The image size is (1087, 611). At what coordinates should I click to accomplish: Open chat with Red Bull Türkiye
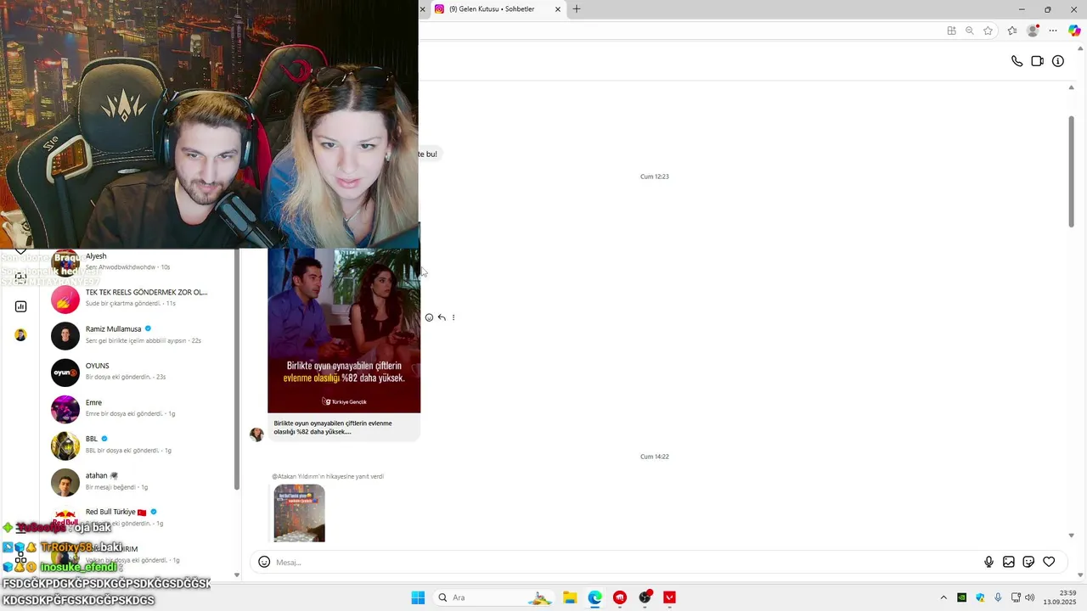coord(140,517)
